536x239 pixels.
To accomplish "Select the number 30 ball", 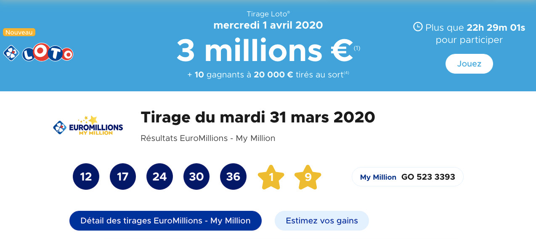I will click(x=196, y=177).
